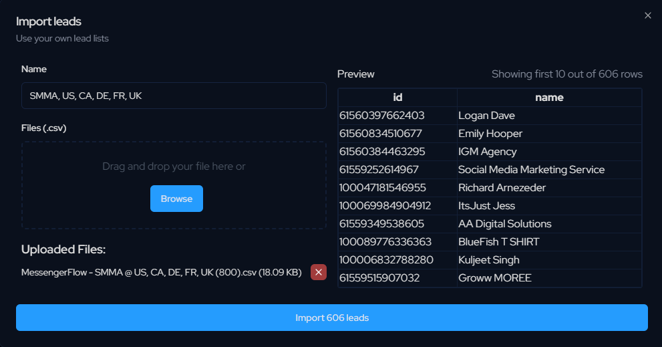Image resolution: width=662 pixels, height=347 pixels.
Task: Select the Groww MOREE row
Action: click(x=494, y=278)
